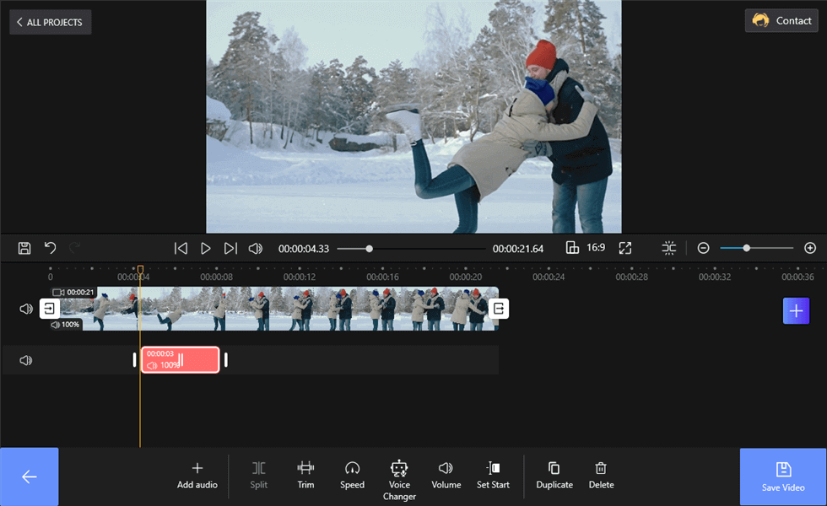
Task: Click the timeline playhead marker
Action: [x=140, y=269]
